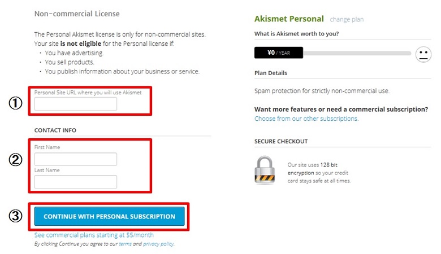Image resolution: width=441 pixels, height=254 pixels.
Task: Click the ¥0 / YEAR slider handle
Action: (279, 53)
